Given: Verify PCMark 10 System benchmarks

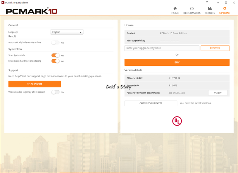Looking at the screenshot, I should click(218, 93).
